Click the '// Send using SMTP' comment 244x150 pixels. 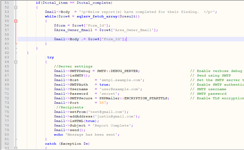(x=210, y=76)
